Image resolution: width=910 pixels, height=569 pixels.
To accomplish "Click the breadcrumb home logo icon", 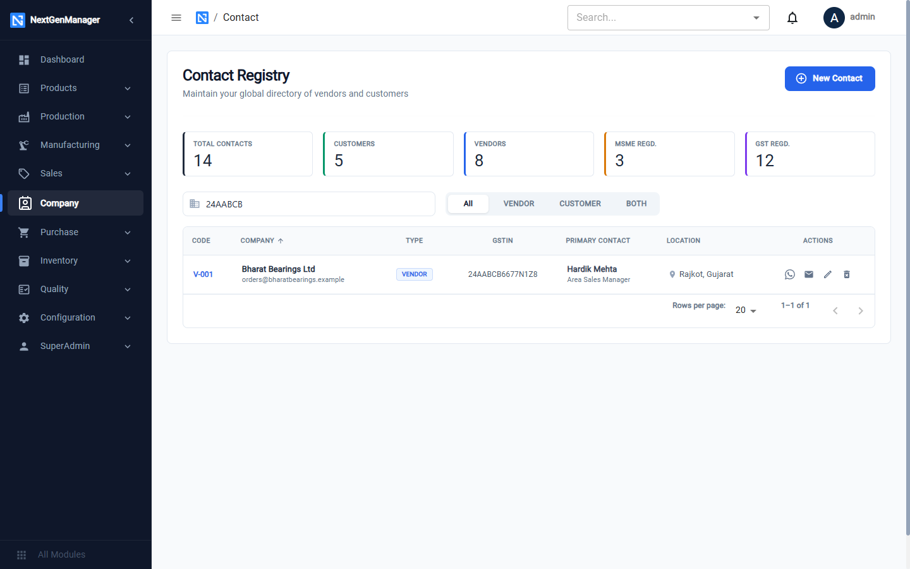I will point(202,18).
